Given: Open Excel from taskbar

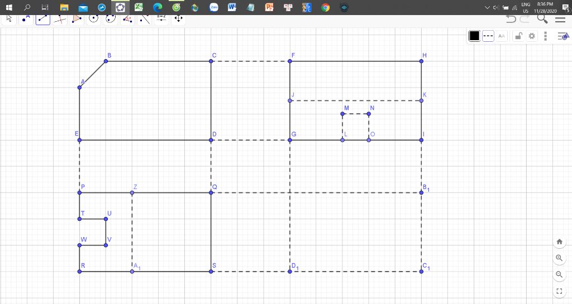Looking at the screenshot, I should coord(139,7).
